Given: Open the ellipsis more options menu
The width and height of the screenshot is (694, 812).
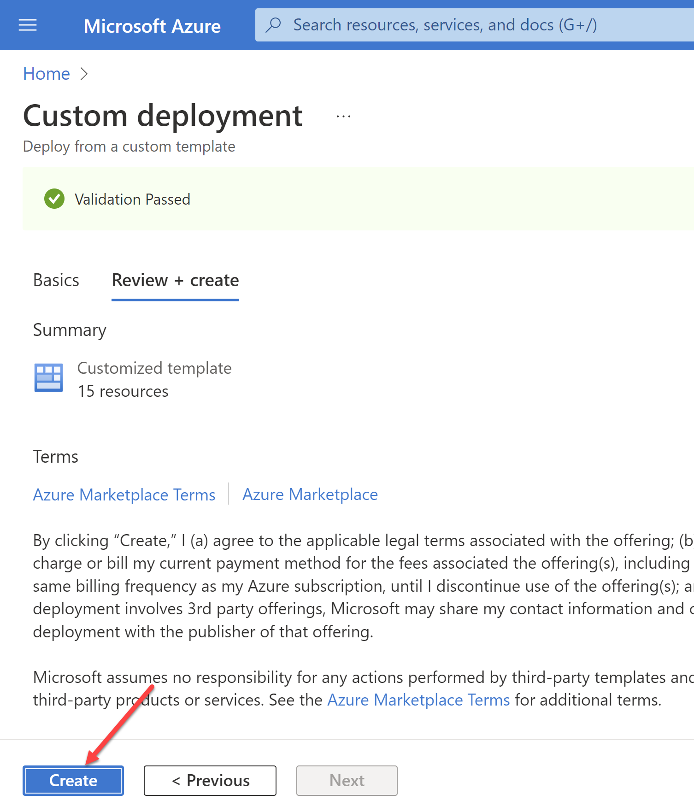Looking at the screenshot, I should click(343, 117).
